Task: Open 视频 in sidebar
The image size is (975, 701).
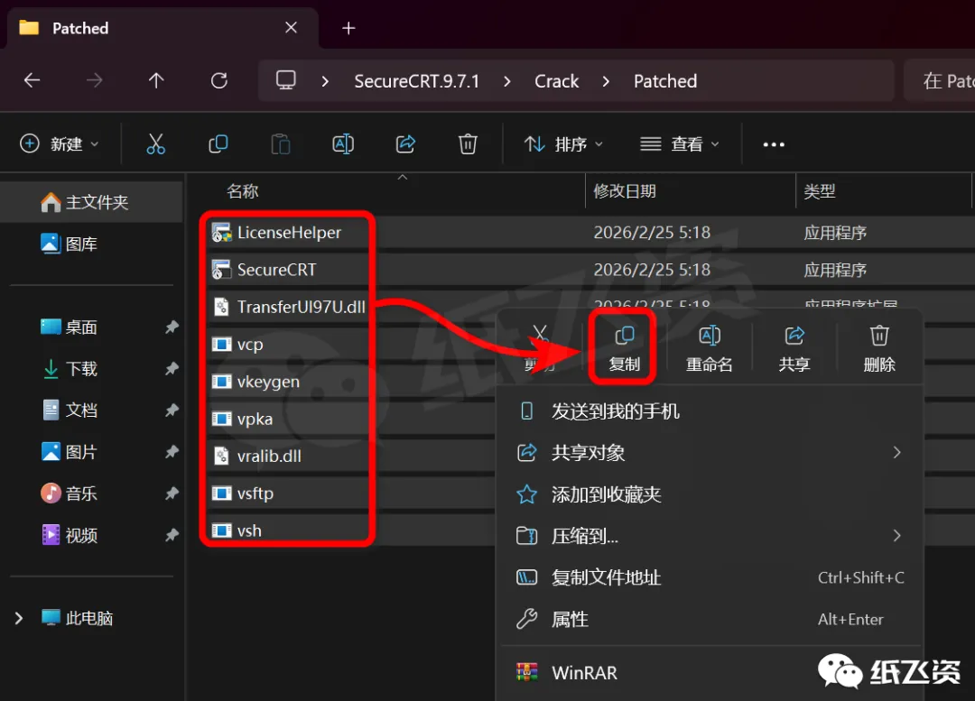Action: (x=81, y=535)
